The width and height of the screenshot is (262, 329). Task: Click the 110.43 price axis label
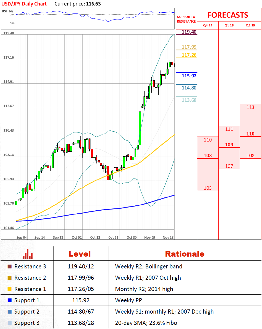9,130
